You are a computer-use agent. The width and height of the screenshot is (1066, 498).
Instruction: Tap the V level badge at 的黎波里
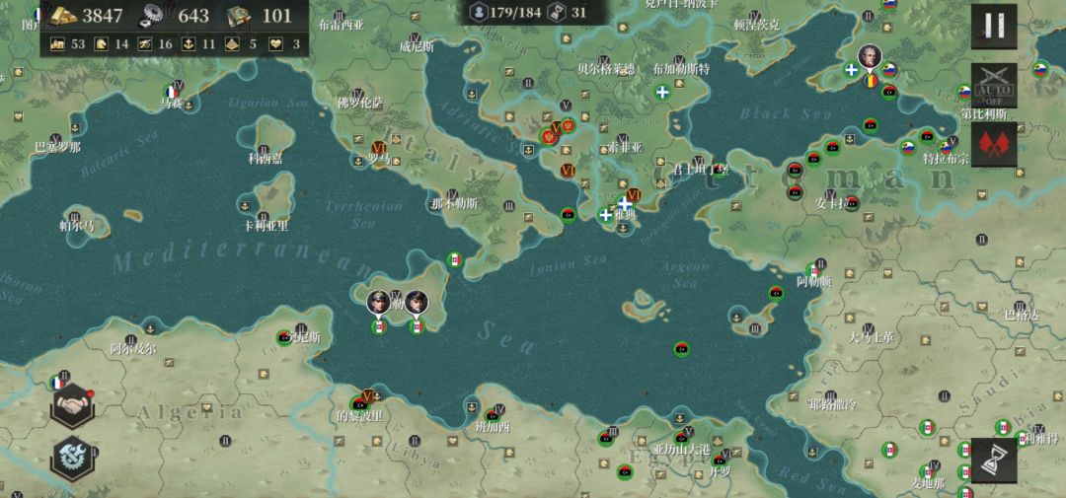click(x=368, y=395)
